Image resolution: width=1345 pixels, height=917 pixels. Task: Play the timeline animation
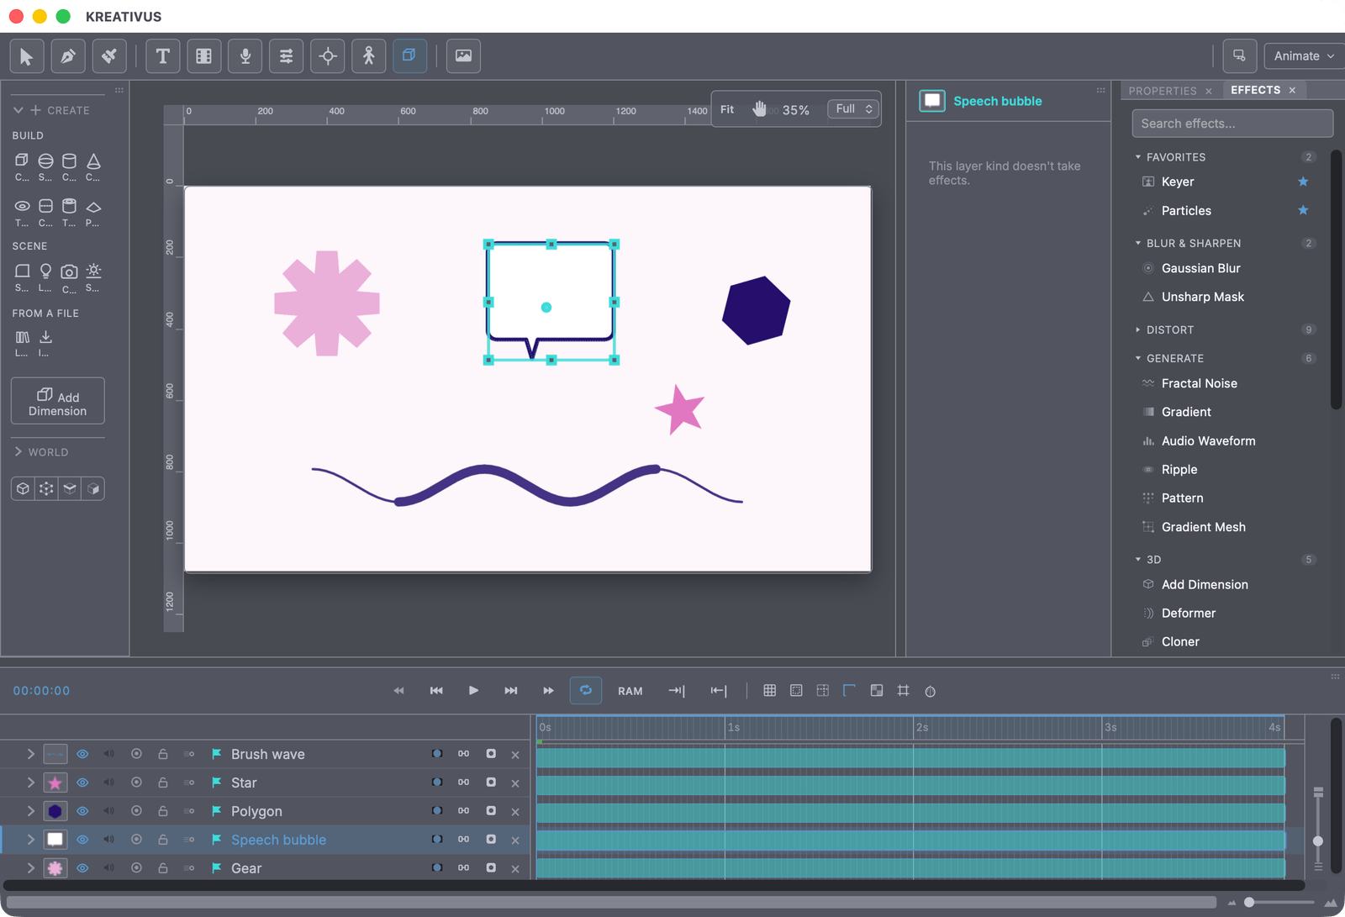click(x=473, y=691)
